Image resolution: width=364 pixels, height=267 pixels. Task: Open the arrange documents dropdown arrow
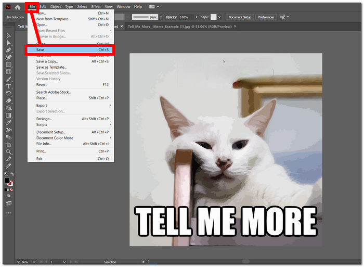(x=158, y=7)
